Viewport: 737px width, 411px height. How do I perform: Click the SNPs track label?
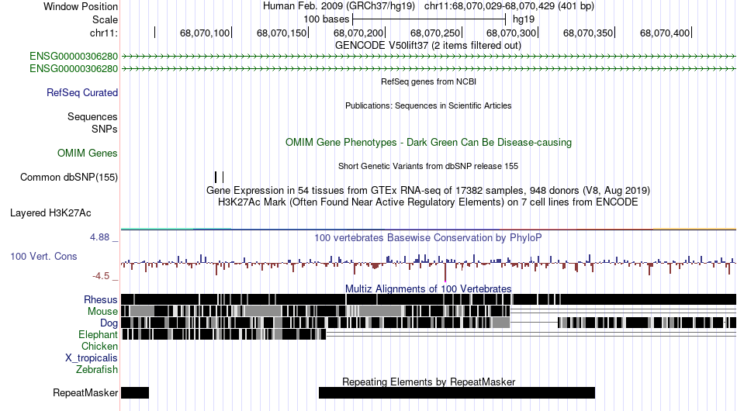click(x=105, y=129)
